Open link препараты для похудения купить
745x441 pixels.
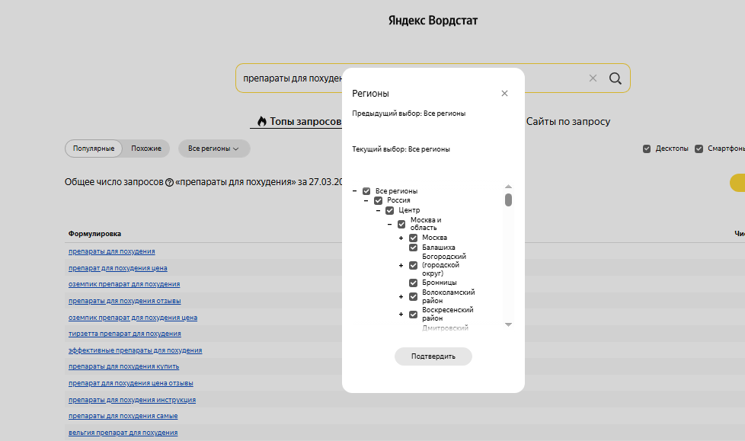point(123,366)
